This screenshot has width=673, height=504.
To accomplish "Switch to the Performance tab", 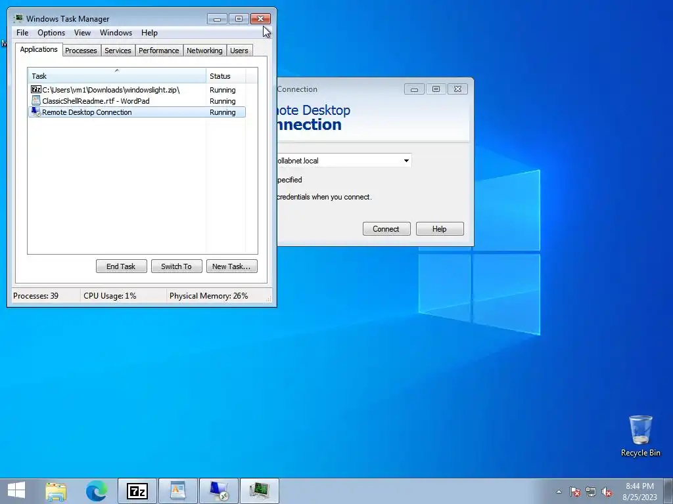I will [158, 51].
